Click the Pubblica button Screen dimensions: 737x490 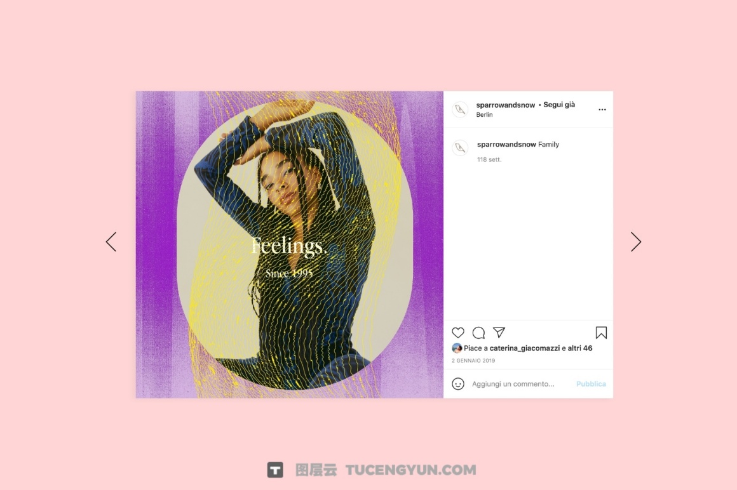pos(591,384)
